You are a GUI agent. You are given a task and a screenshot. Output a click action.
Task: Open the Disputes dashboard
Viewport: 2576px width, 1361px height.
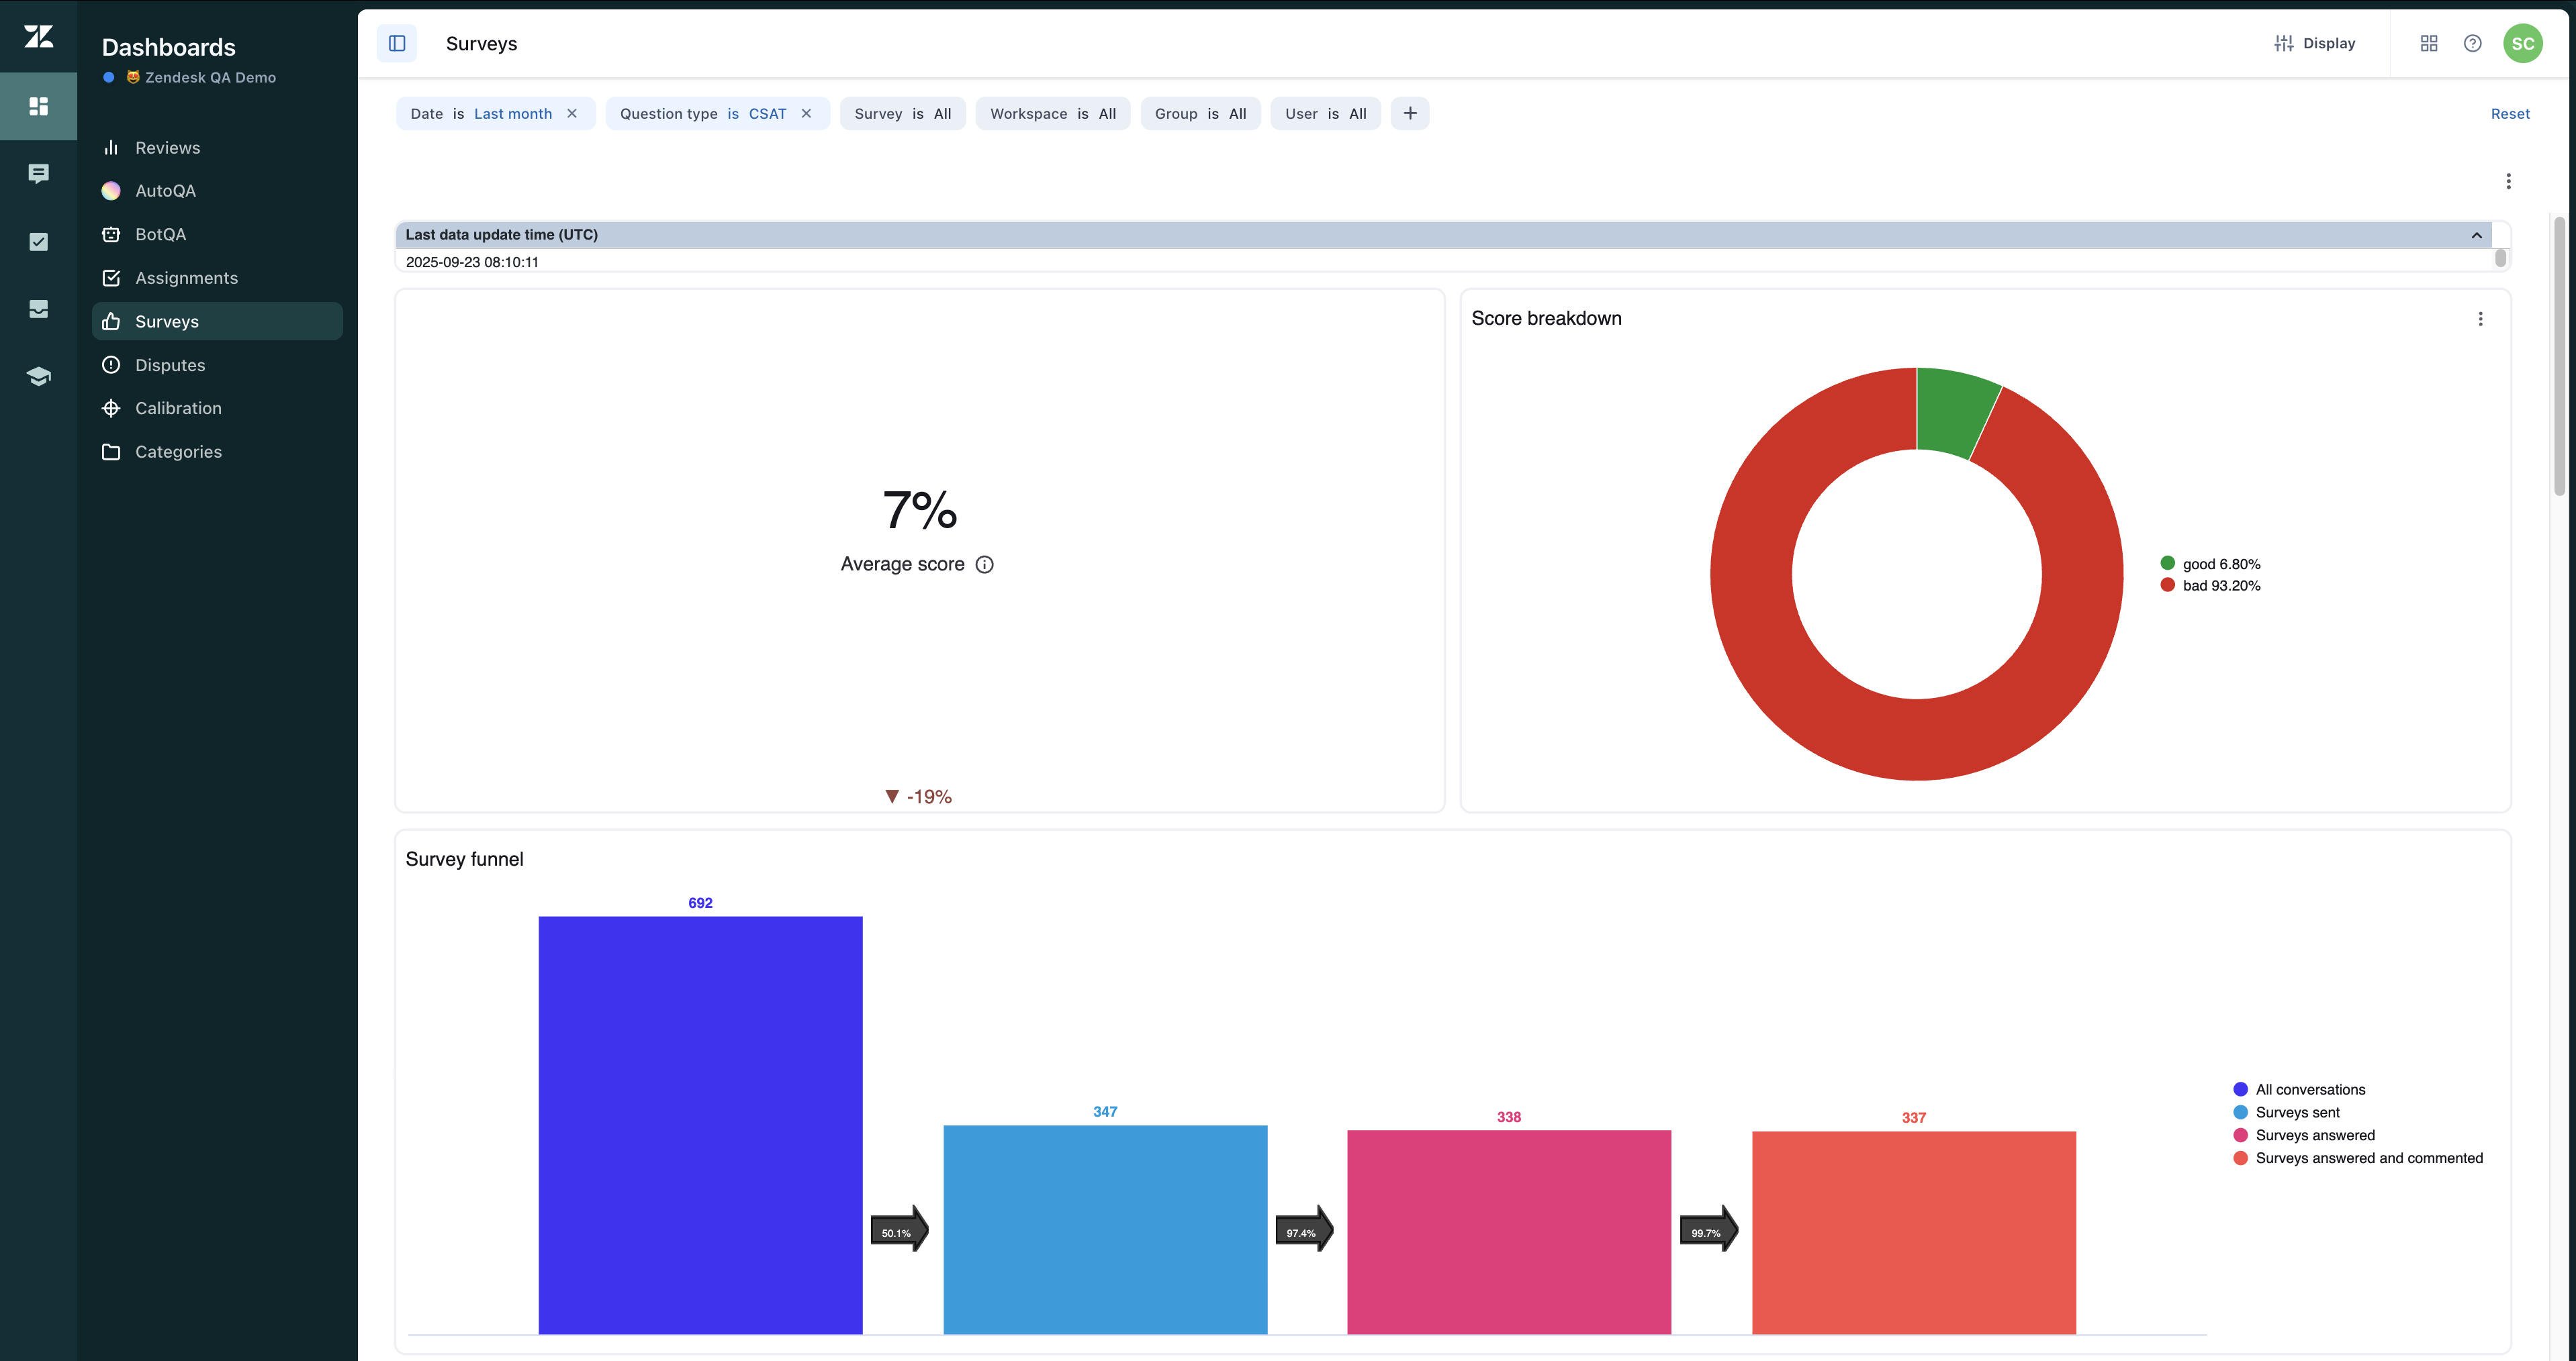point(170,366)
